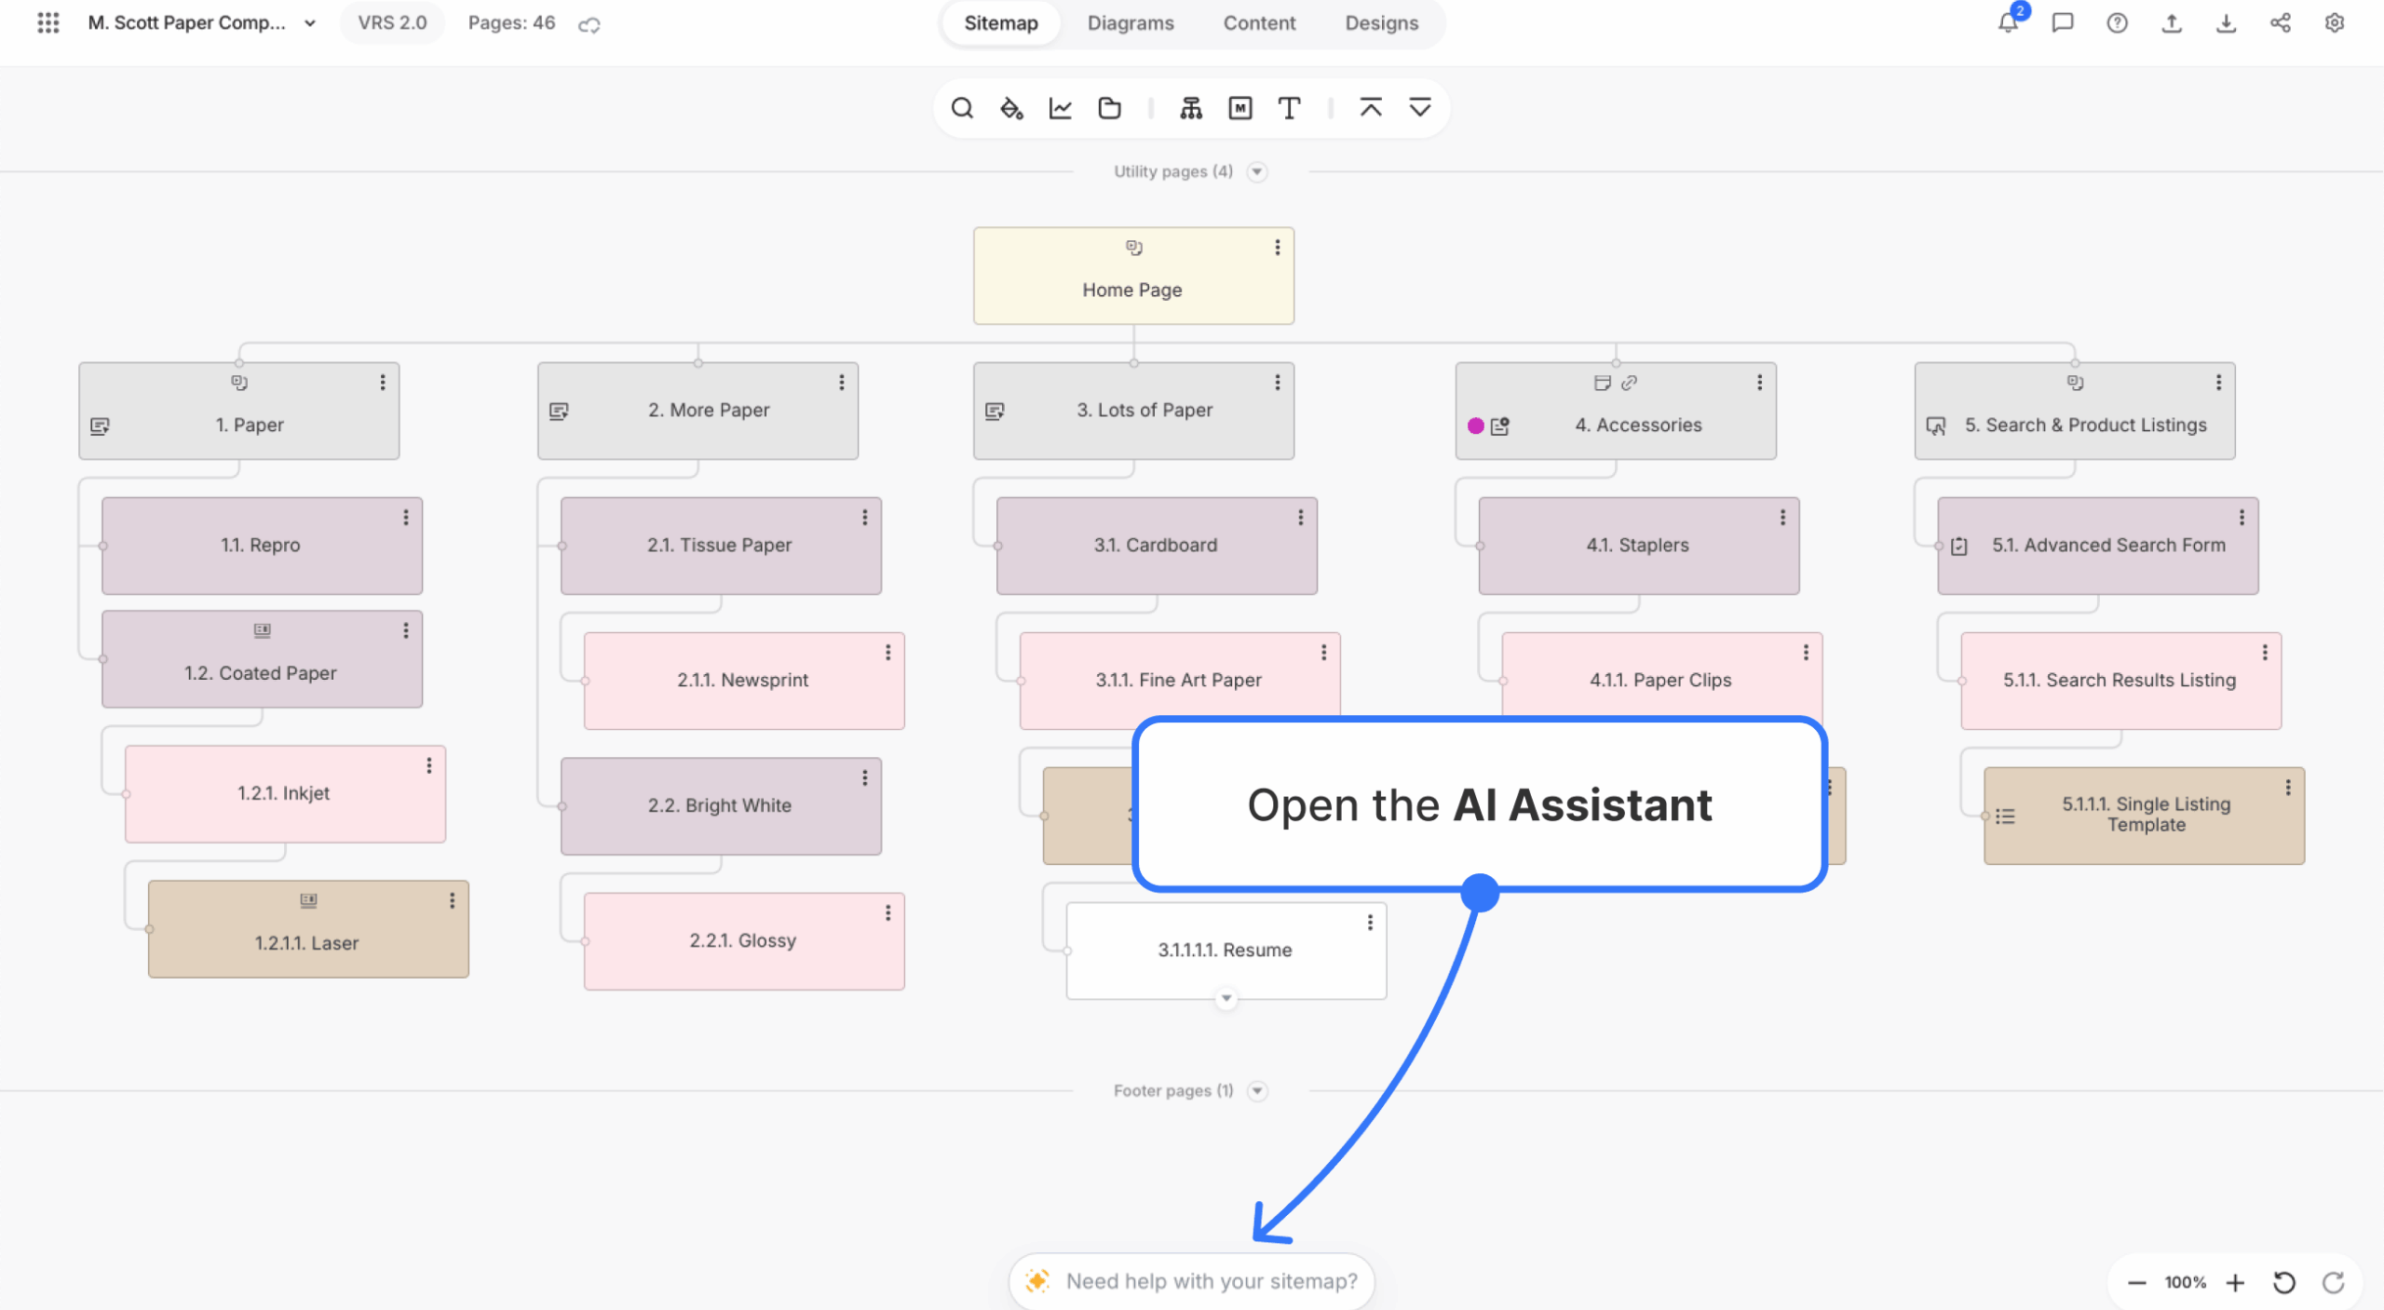Select the 5. Search & Product Listings card

[2075, 411]
